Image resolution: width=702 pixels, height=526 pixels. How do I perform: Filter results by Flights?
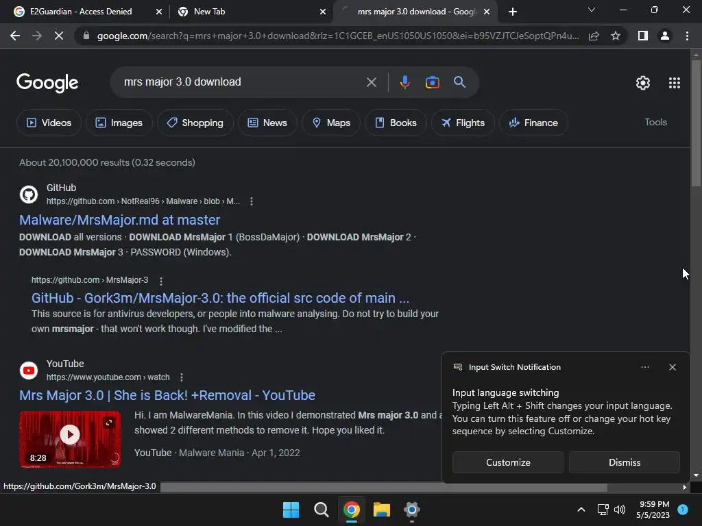pyautogui.click(x=463, y=123)
